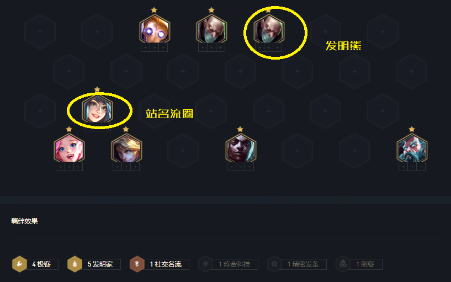The height and width of the screenshot is (282, 451).
Task: Open the 4 极客 trait badge icon
Action: pyautogui.click(x=19, y=264)
